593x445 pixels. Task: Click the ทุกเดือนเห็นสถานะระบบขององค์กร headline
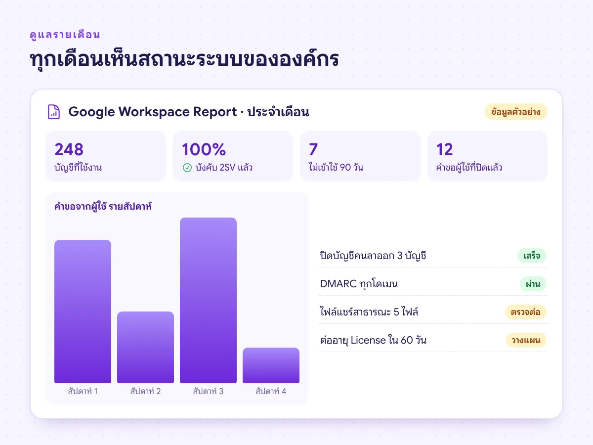click(184, 59)
